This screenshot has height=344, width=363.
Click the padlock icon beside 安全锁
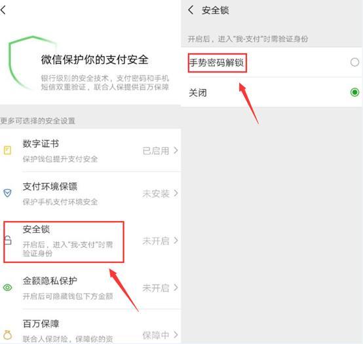(8, 240)
